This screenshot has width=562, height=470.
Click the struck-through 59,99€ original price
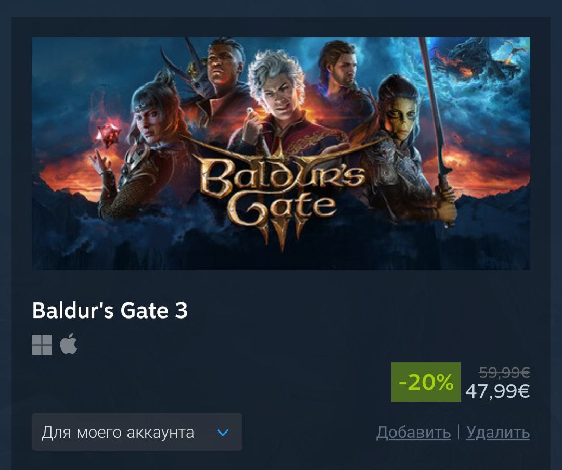click(504, 373)
